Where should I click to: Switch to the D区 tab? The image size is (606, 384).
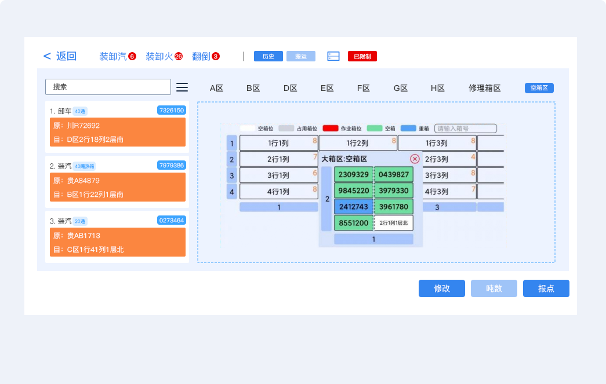tap(290, 88)
